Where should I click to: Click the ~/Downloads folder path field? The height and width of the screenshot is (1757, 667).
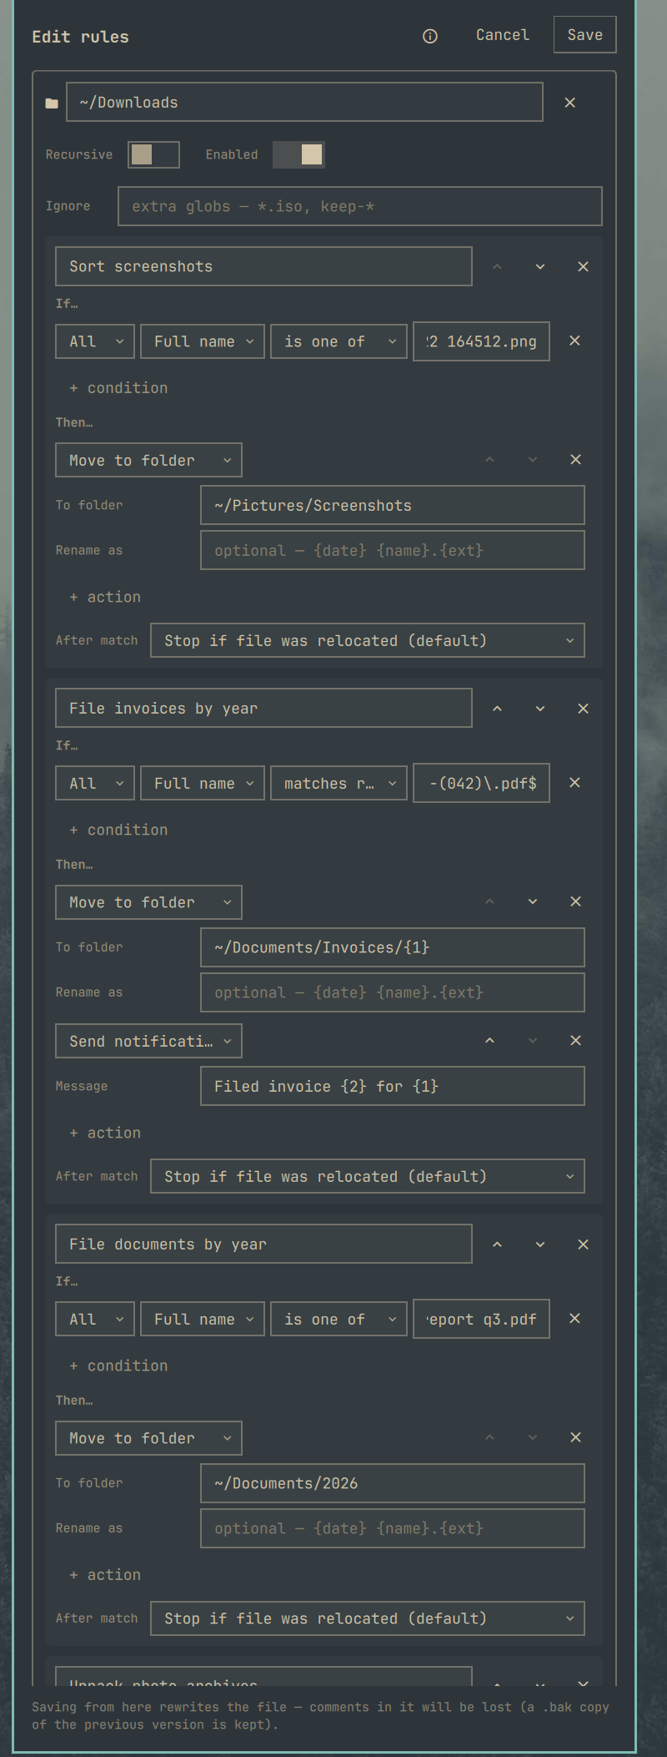[x=305, y=102]
